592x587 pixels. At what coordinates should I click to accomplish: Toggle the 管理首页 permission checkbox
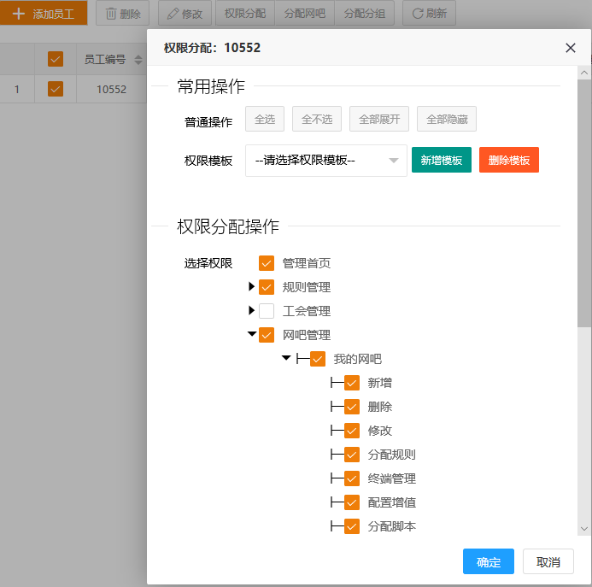267,263
